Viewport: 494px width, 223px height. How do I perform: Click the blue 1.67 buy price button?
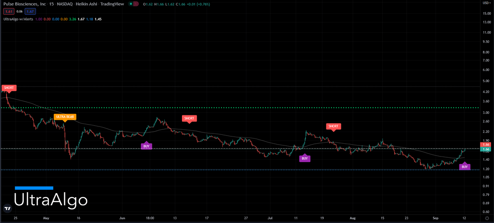click(31, 11)
